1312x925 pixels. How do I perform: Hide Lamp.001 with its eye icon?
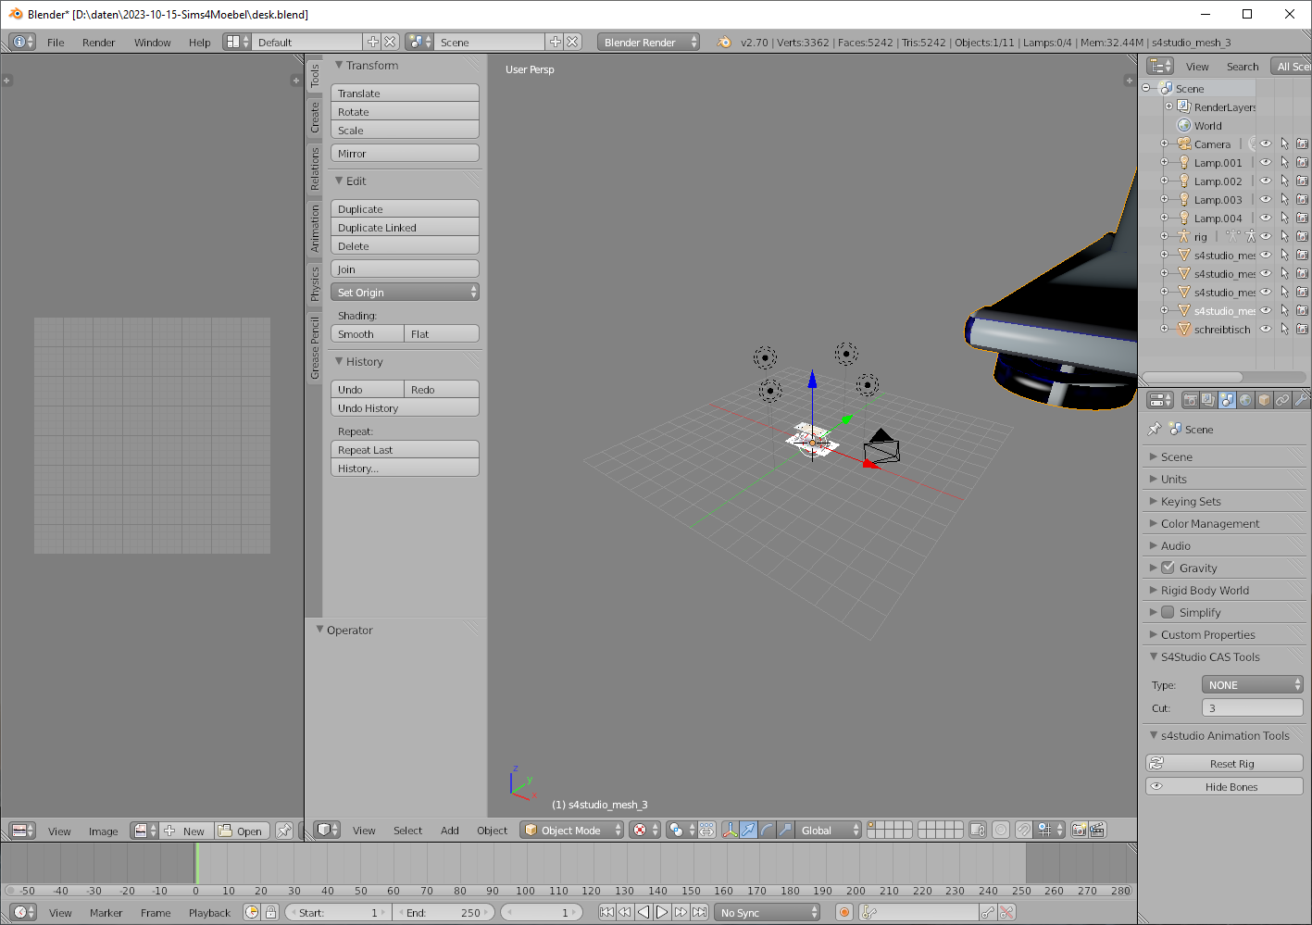(x=1266, y=163)
